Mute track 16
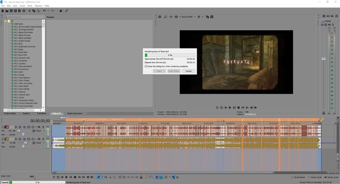Viewport: 340px width, 184px height. [x=39, y=127]
